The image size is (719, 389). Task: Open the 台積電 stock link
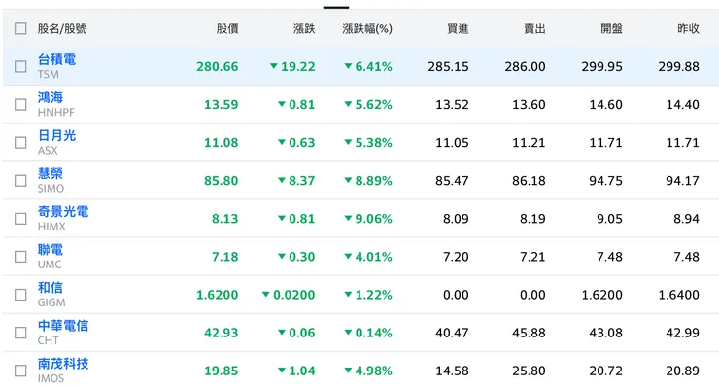57,59
